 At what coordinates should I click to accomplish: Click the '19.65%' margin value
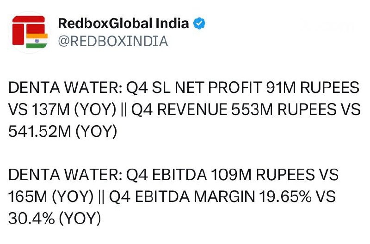(x=285, y=196)
